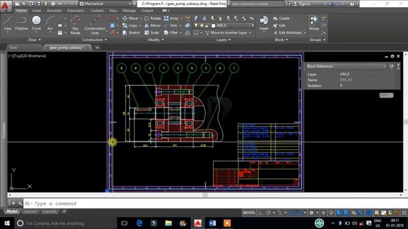Screen dimensions: 408x229
Task: Activate Ray Mode in Construction panel
Action: (75, 25)
